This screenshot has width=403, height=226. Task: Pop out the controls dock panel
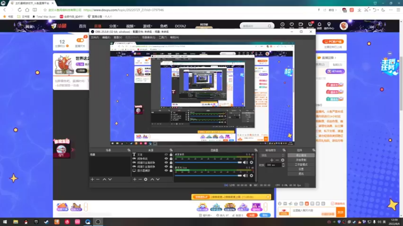[313, 150]
